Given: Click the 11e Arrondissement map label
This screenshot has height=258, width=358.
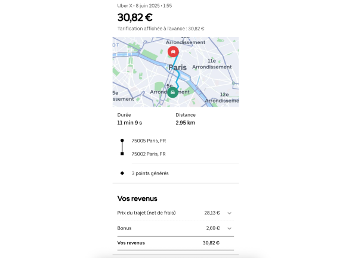Looking at the screenshot, I should (218, 64).
